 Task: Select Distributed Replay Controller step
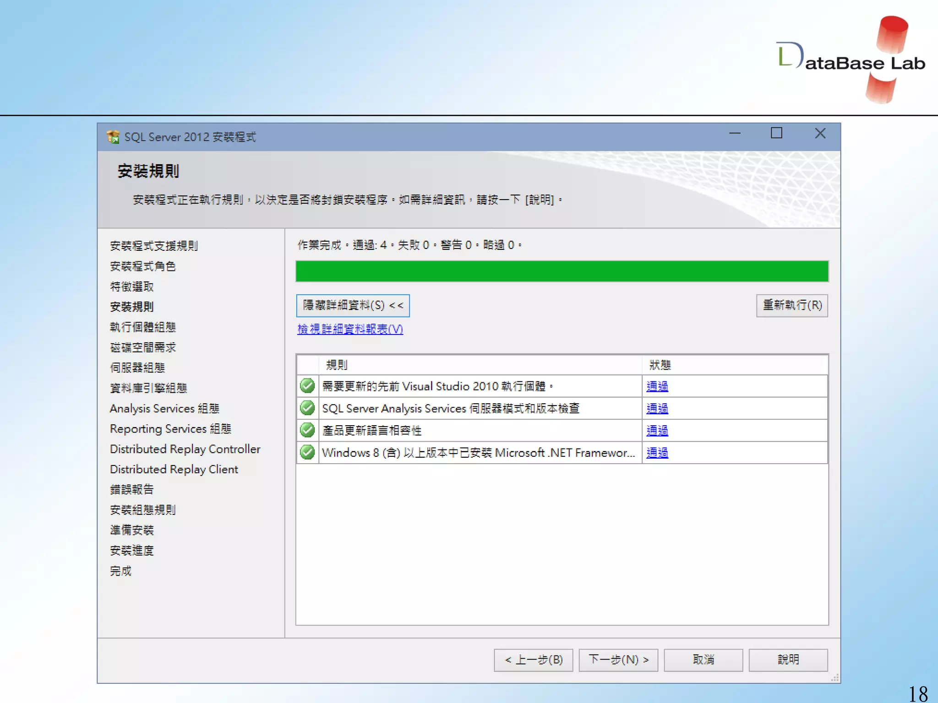(x=185, y=449)
